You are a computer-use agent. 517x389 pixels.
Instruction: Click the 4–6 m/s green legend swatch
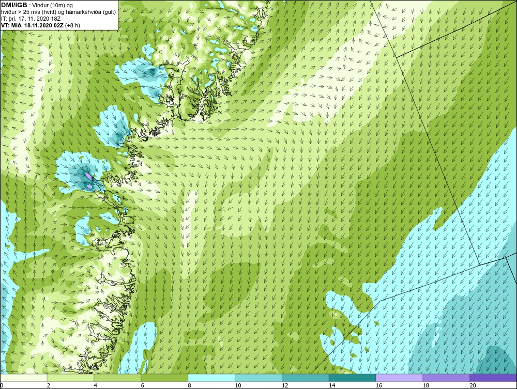pyautogui.click(x=117, y=378)
